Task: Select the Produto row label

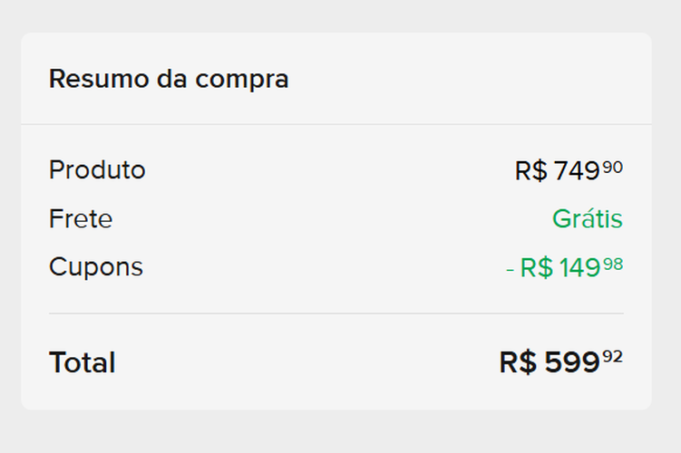Action: (x=97, y=169)
